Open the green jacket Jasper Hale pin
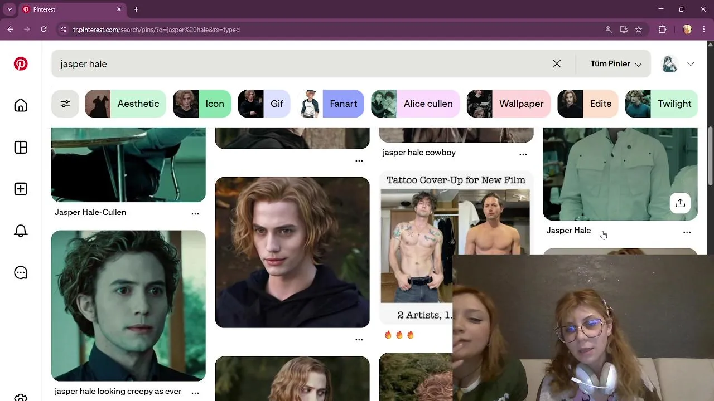714x401 pixels. (620, 174)
